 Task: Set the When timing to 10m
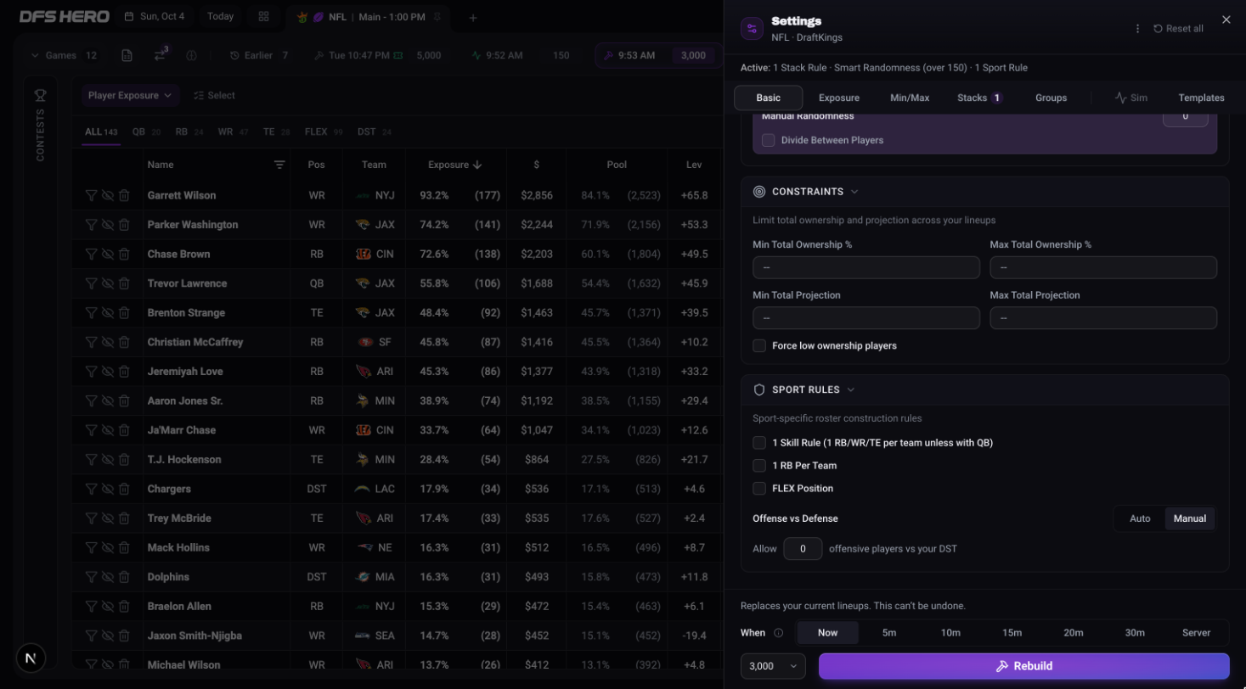point(950,632)
